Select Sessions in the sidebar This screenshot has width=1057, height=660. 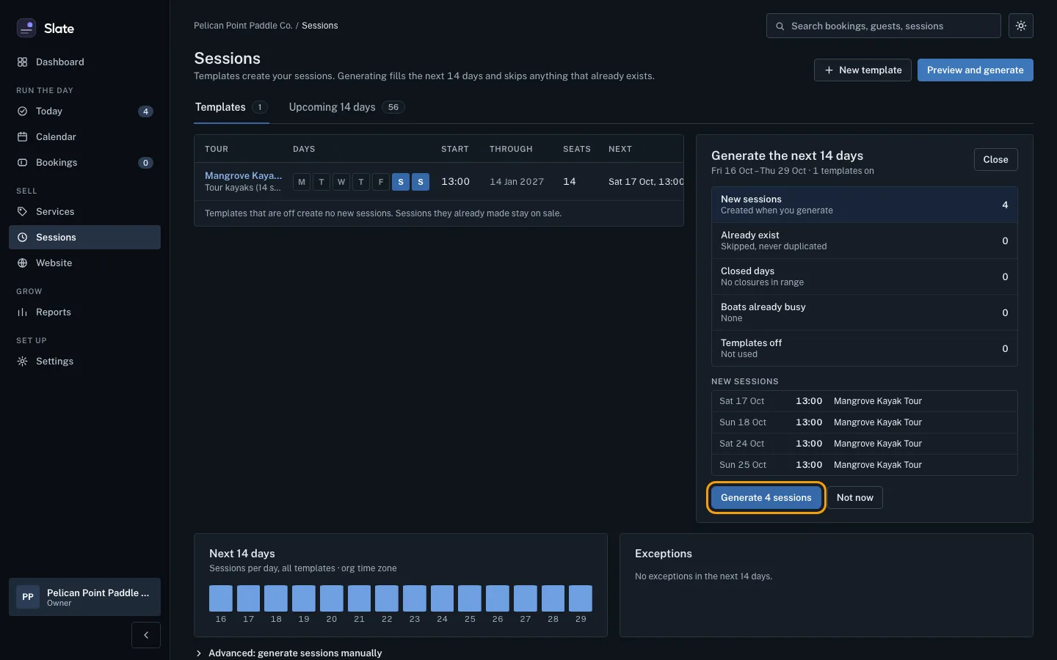click(84, 238)
